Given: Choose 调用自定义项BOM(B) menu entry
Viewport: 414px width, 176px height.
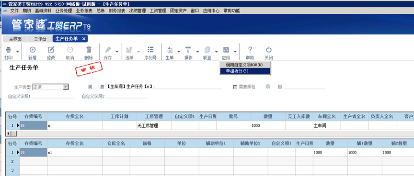Looking at the screenshot, I should click(245, 65).
